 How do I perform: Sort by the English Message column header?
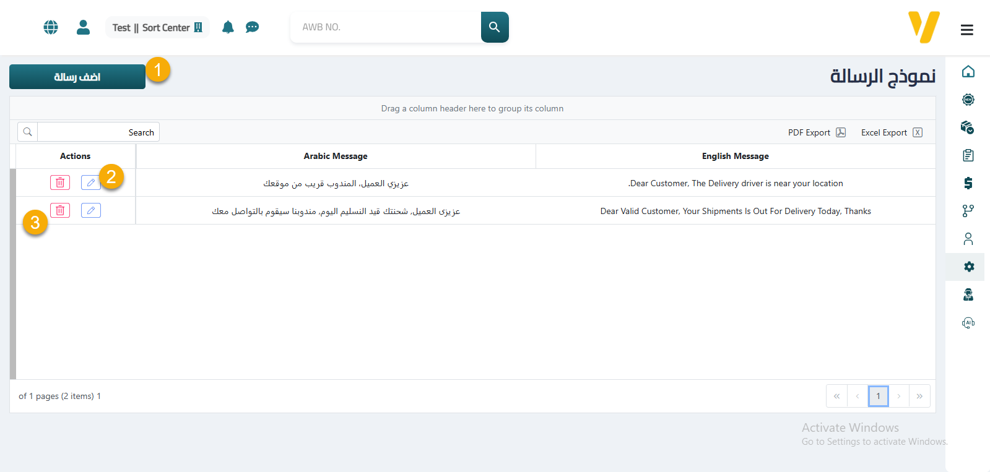click(736, 157)
